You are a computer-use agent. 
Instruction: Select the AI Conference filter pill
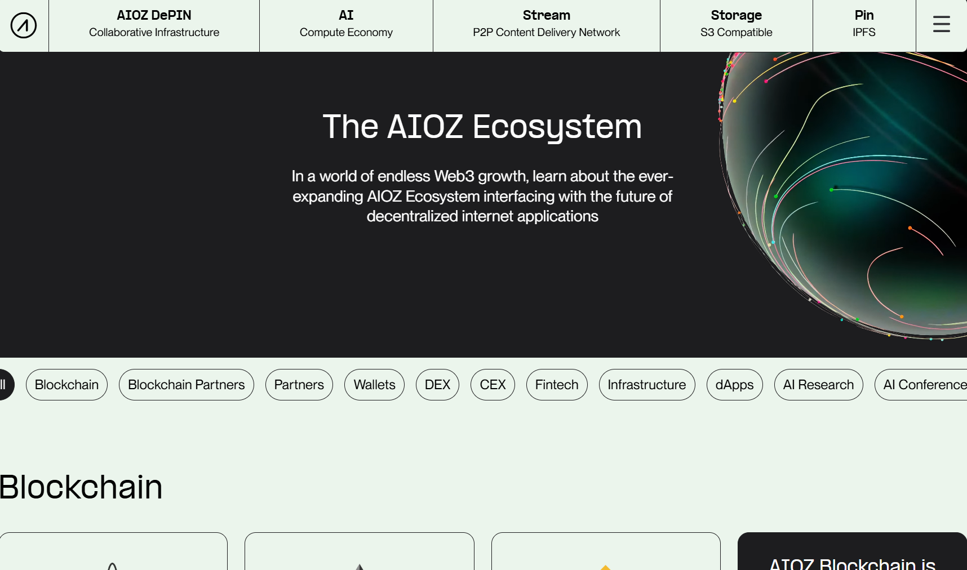click(x=923, y=385)
